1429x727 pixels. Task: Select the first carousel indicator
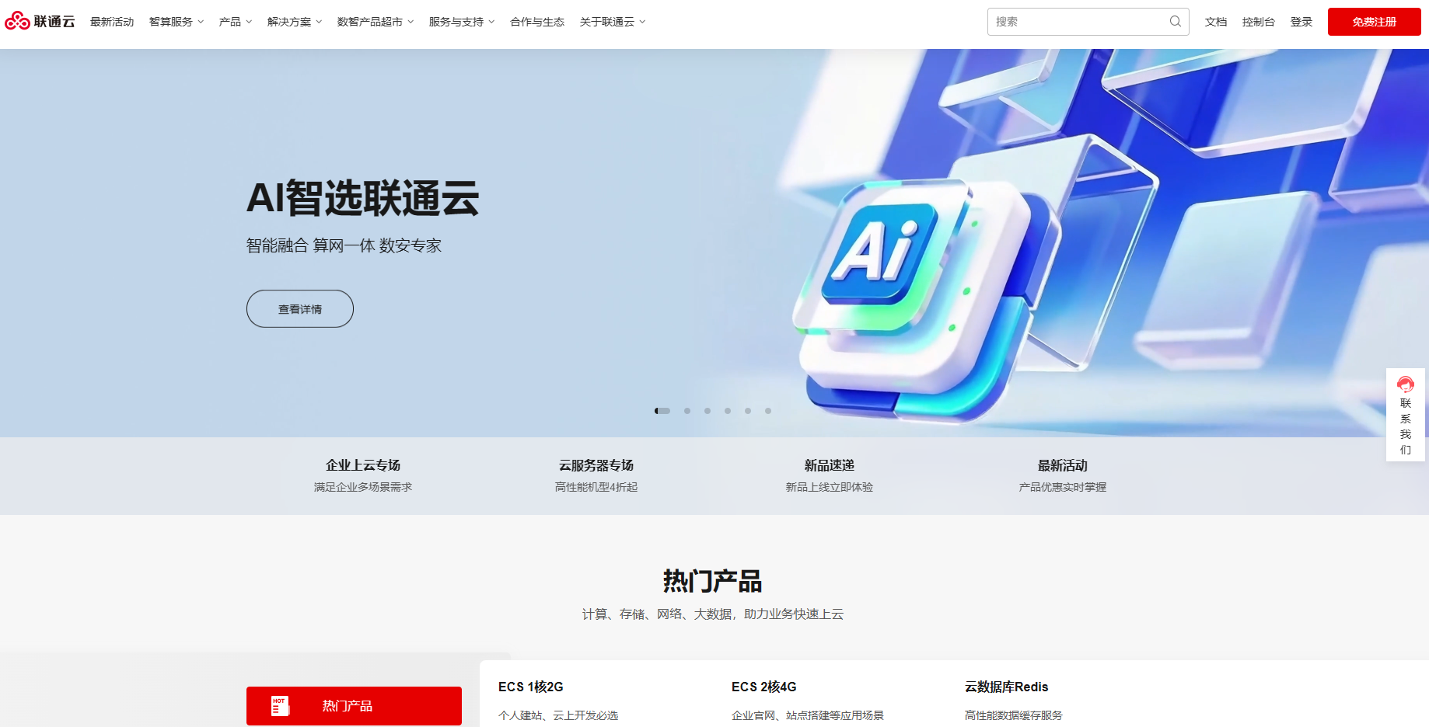point(662,411)
